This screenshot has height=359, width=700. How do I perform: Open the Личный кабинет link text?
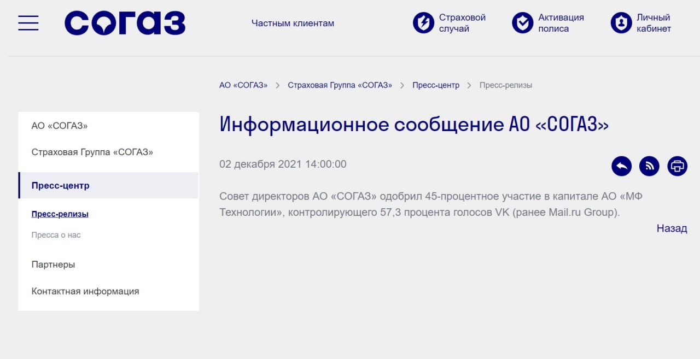[654, 23]
